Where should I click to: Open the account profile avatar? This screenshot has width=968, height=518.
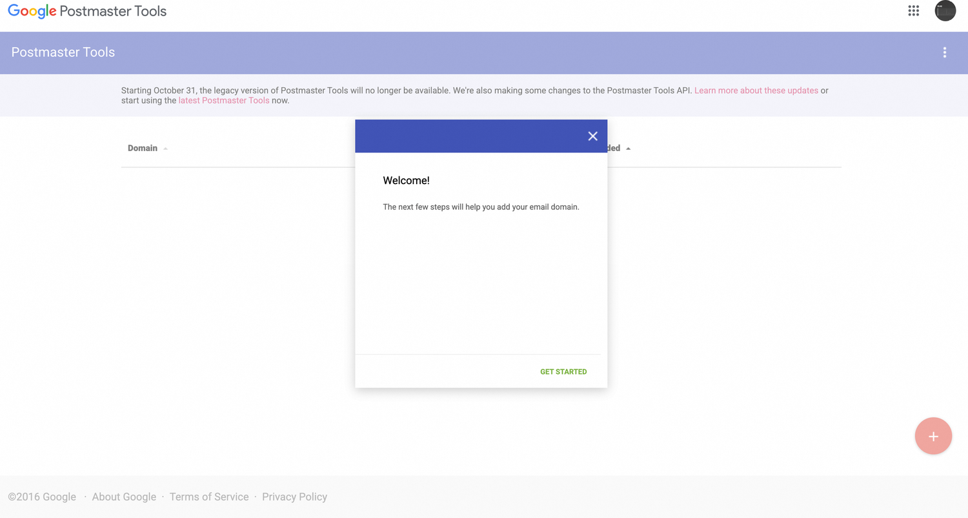pos(945,10)
